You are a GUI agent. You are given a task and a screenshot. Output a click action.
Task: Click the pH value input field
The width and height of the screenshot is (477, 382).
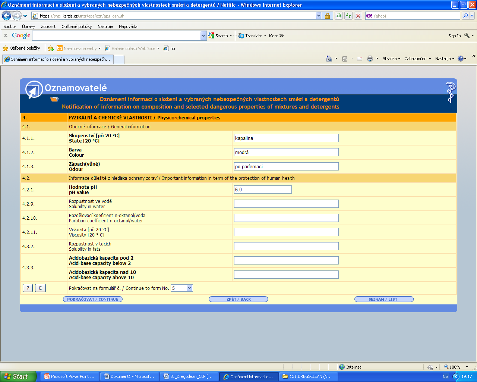[x=263, y=190]
